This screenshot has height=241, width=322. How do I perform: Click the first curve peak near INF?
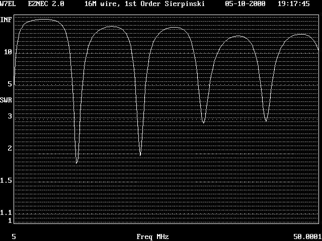coord(44,20)
